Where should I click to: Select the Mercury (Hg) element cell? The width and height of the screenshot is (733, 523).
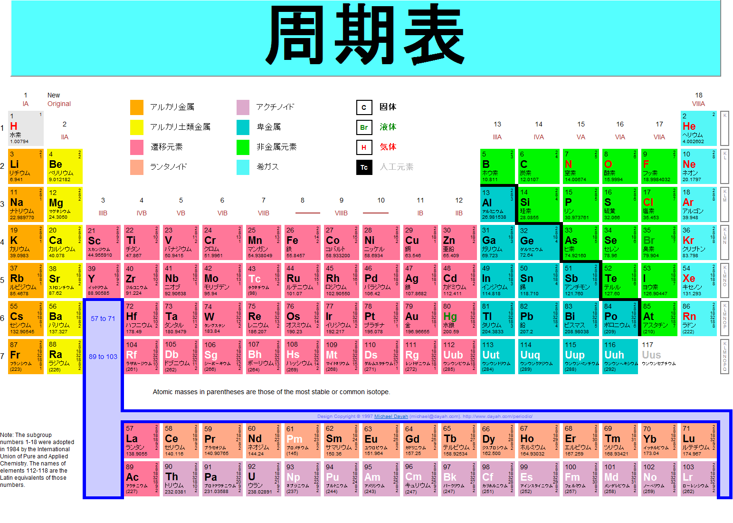[459, 319]
